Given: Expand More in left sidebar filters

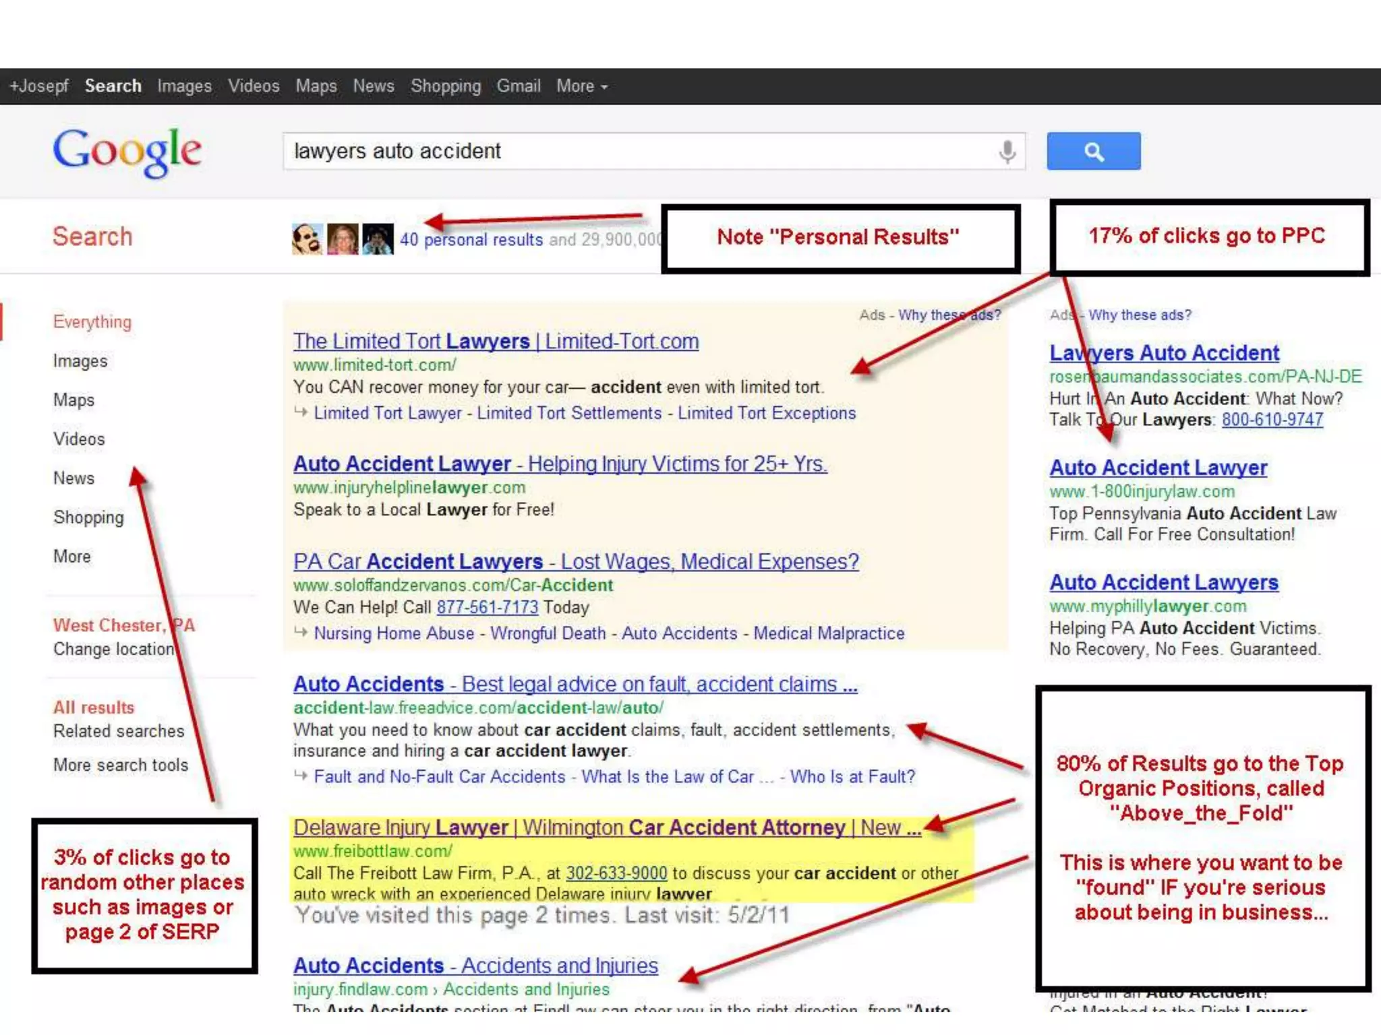Looking at the screenshot, I should 71,557.
